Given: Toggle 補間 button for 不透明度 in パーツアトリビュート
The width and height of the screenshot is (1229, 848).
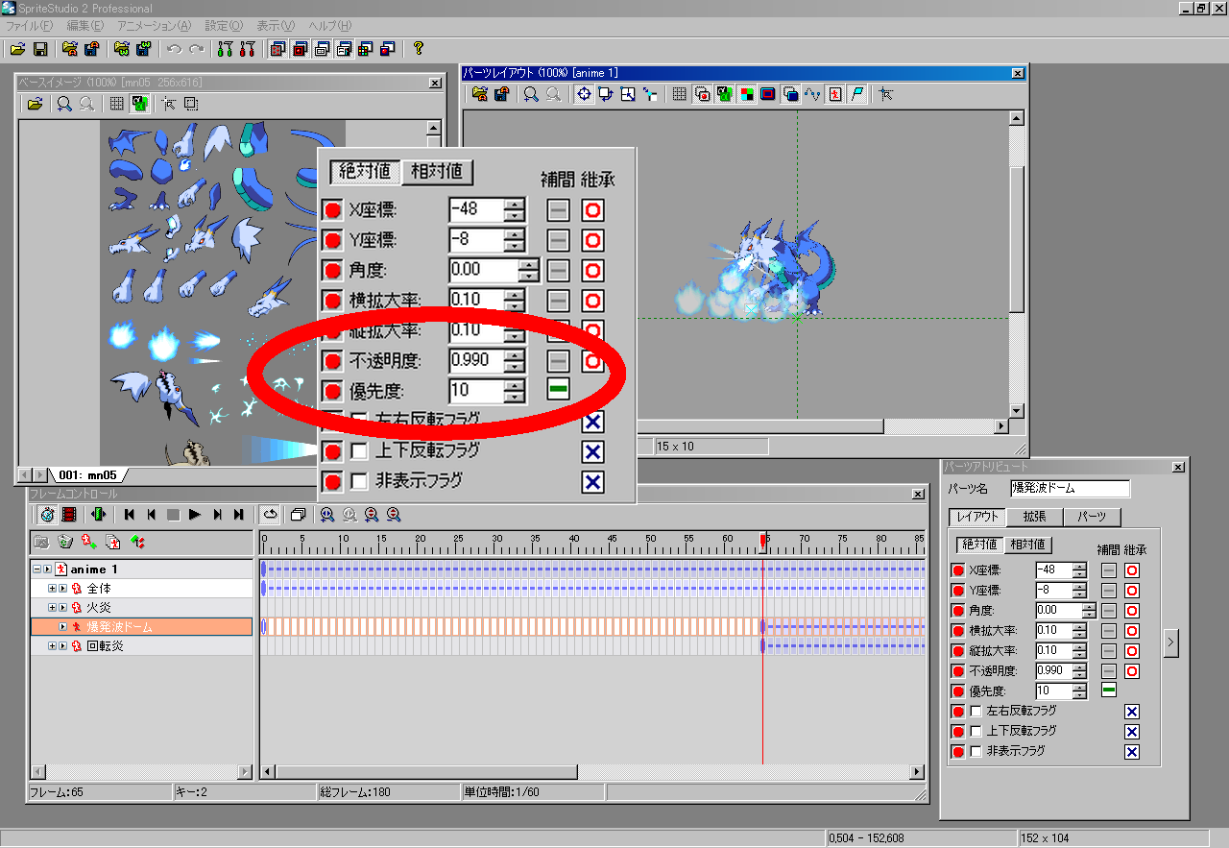Looking at the screenshot, I should [1109, 670].
